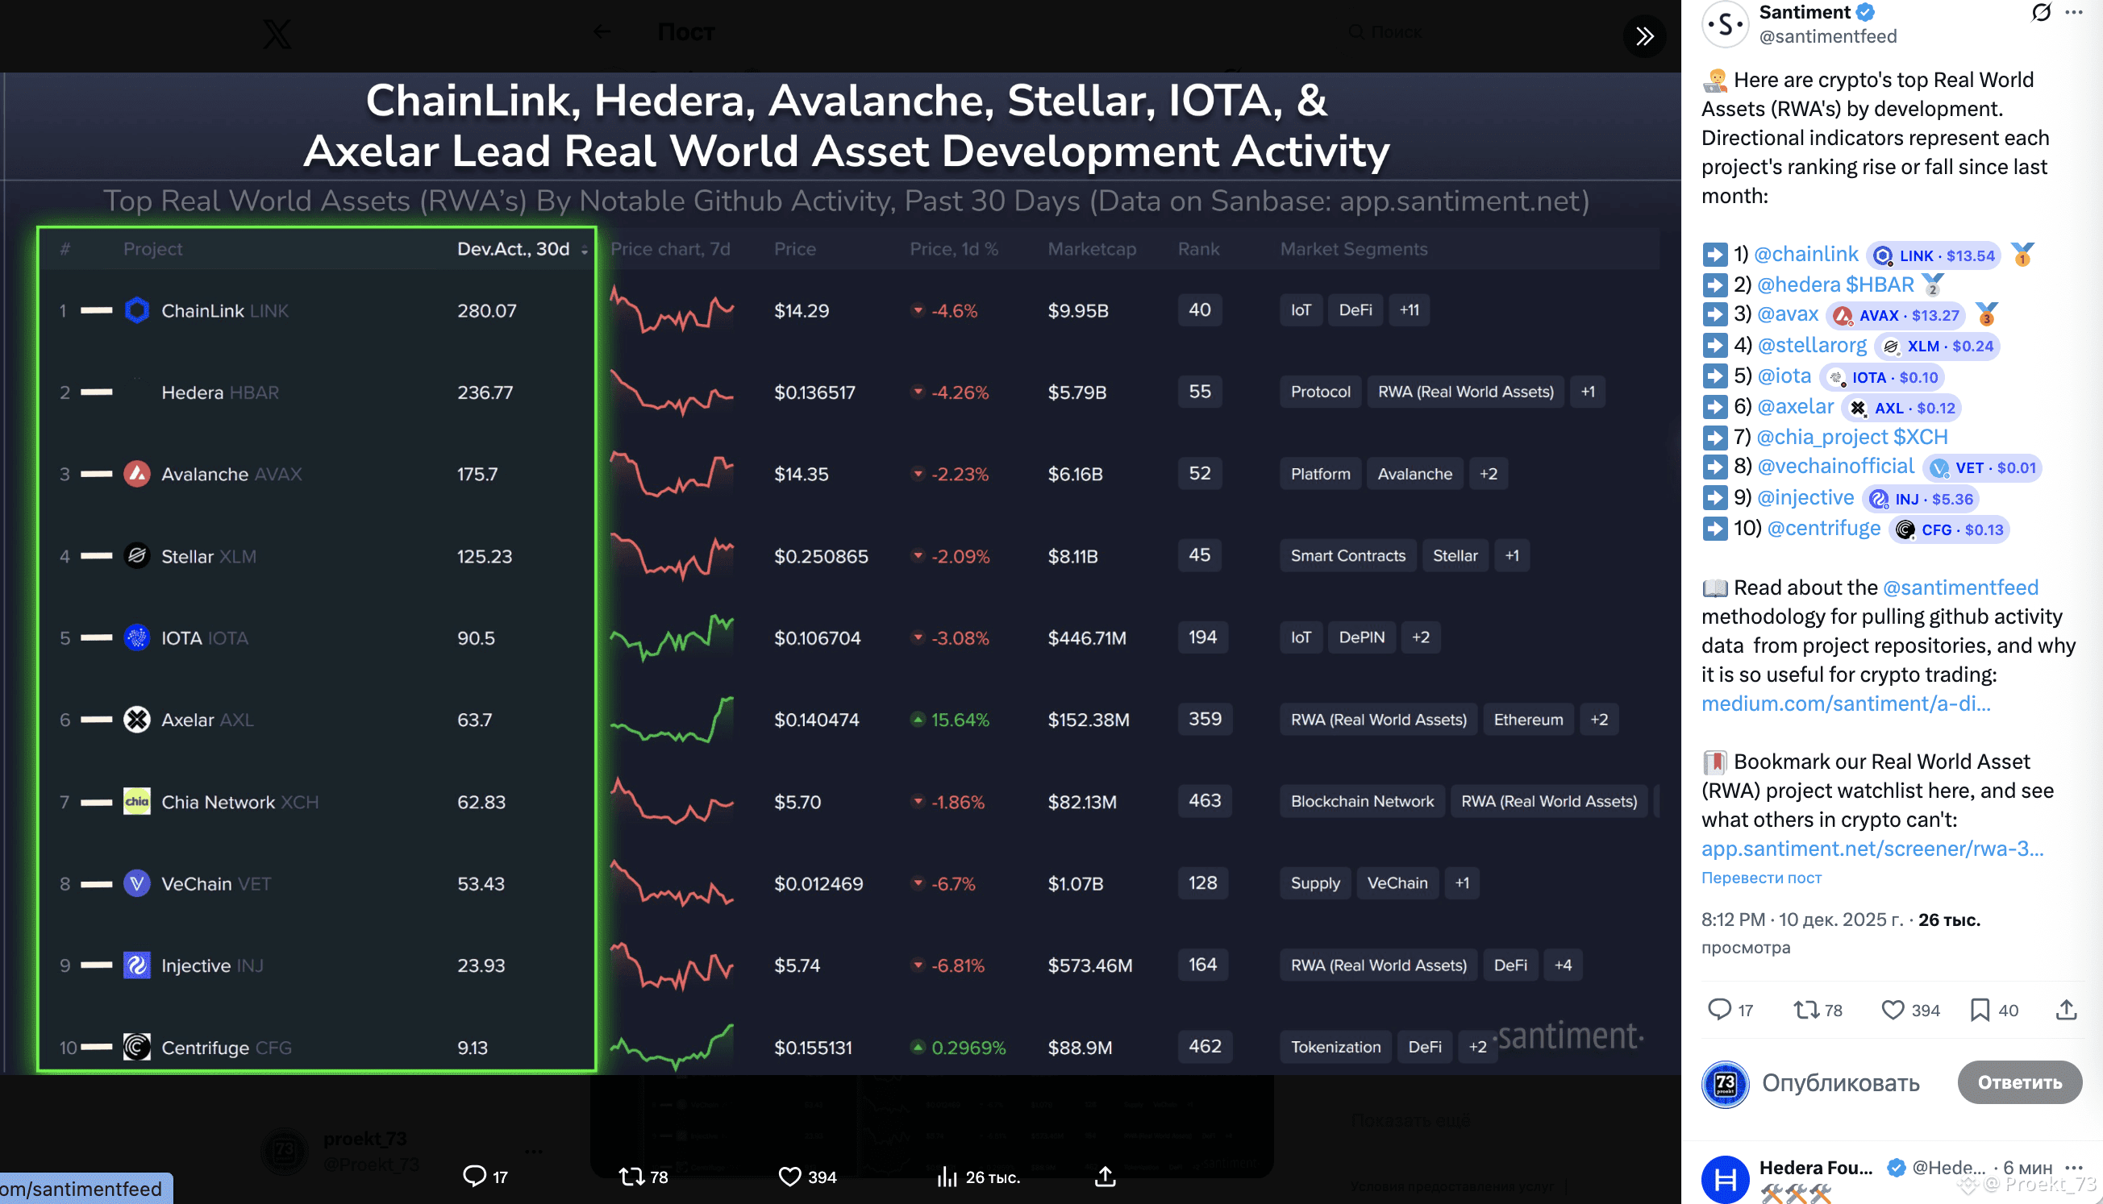Bookmark the post in right panel

(x=1979, y=1009)
